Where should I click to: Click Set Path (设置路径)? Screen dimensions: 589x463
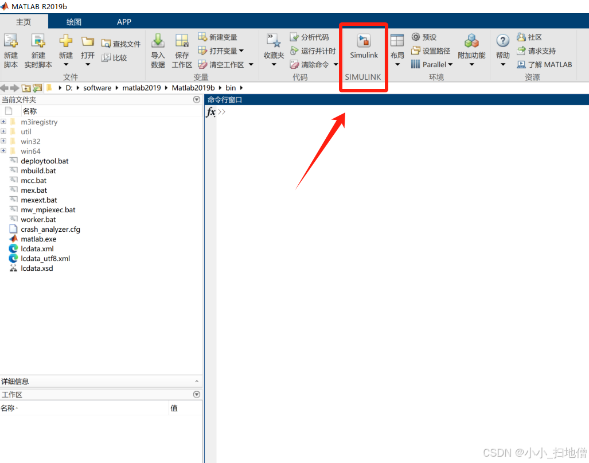click(x=431, y=50)
